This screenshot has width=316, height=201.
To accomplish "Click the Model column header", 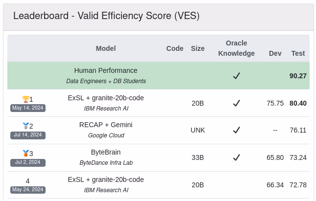I will pyautogui.click(x=106, y=48).
